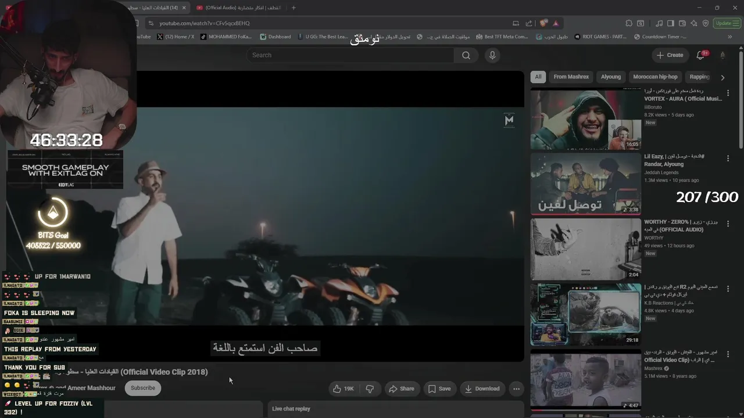Open the توصل لغين Lil Eazy thumbnail
The width and height of the screenshot is (744, 418).
[x=586, y=184]
